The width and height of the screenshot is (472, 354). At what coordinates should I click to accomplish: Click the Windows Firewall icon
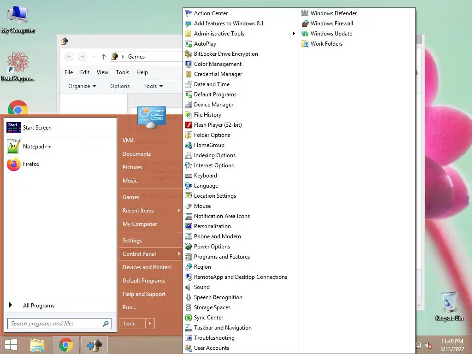[305, 24]
